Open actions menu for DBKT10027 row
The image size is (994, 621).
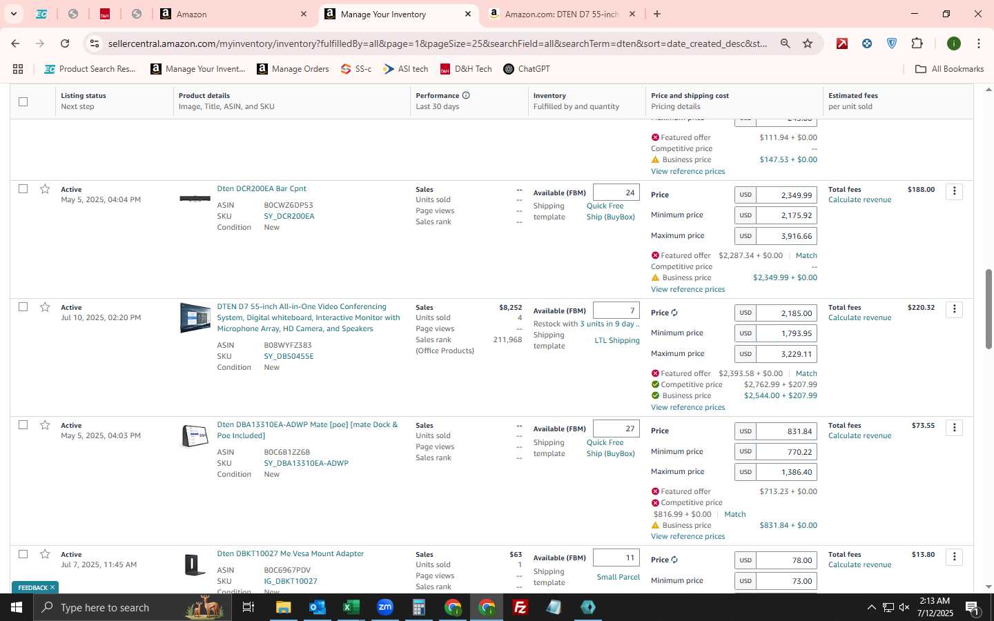coord(954,557)
